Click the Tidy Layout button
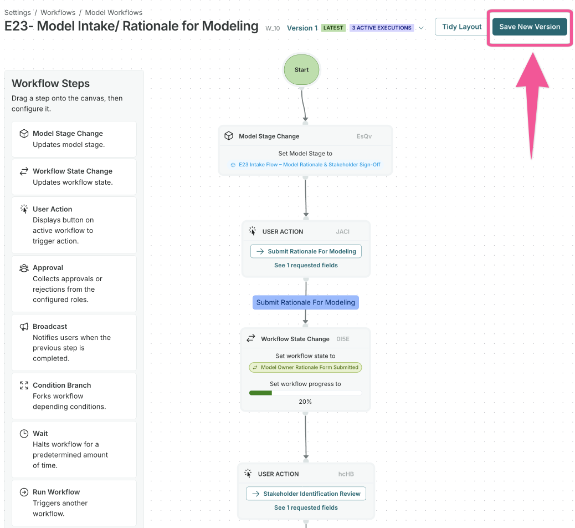 [x=461, y=27]
